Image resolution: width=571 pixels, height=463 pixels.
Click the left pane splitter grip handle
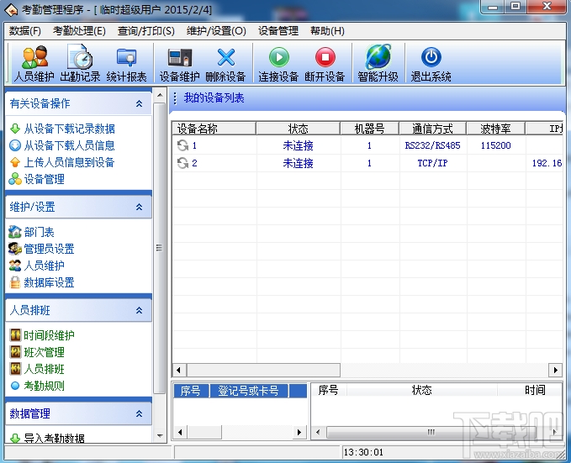tap(159, 248)
